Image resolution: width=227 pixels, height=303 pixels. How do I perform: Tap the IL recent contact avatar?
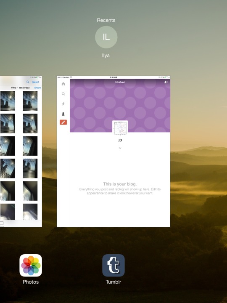(x=106, y=37)
